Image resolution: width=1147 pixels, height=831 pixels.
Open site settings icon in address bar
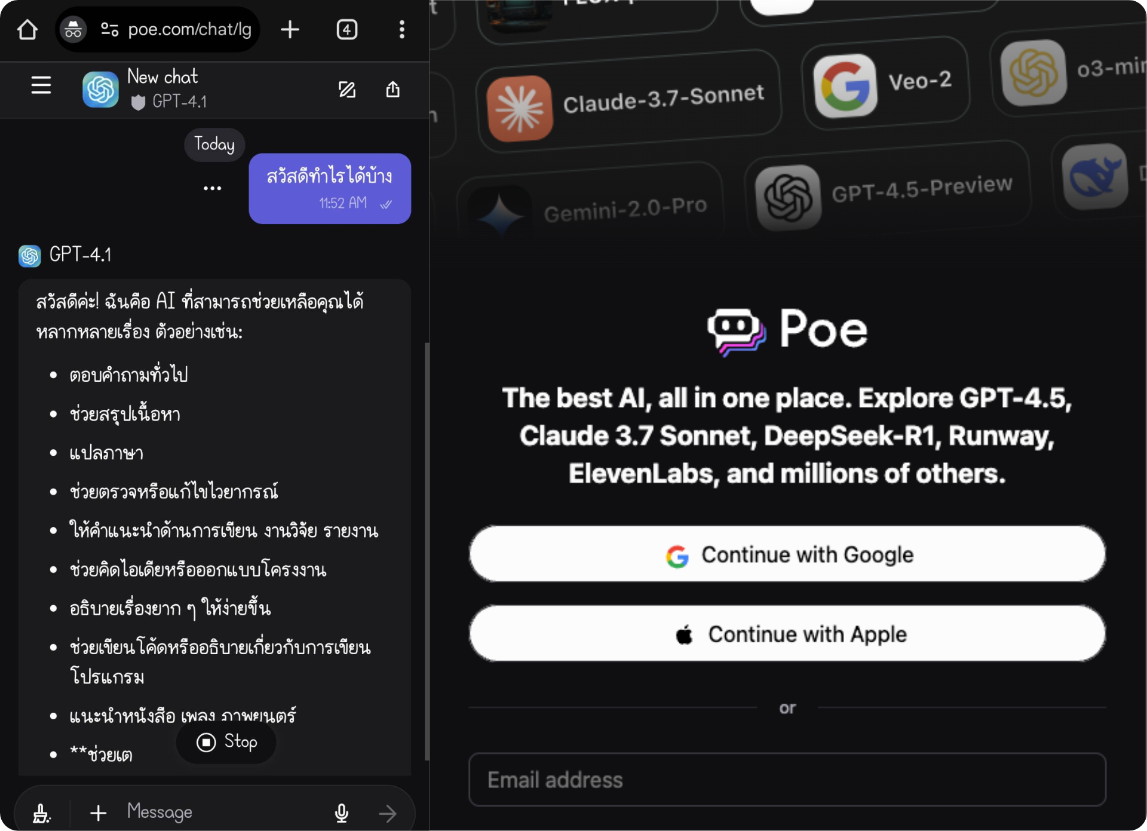tap(109, 29)
